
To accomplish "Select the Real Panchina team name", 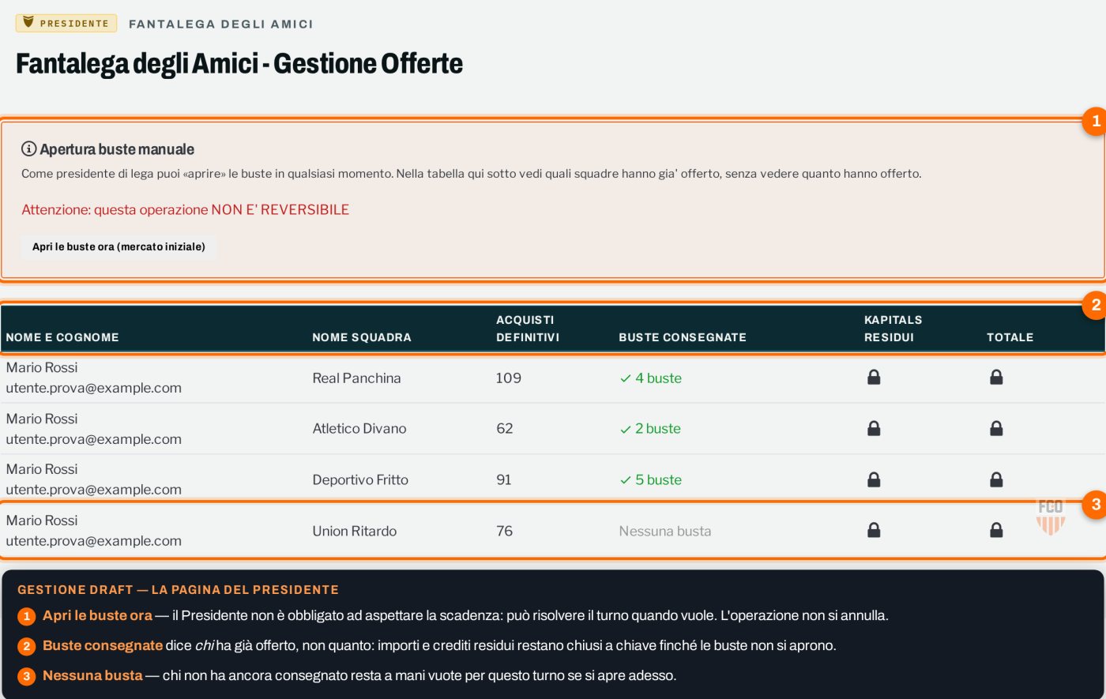I will [356, 378].
